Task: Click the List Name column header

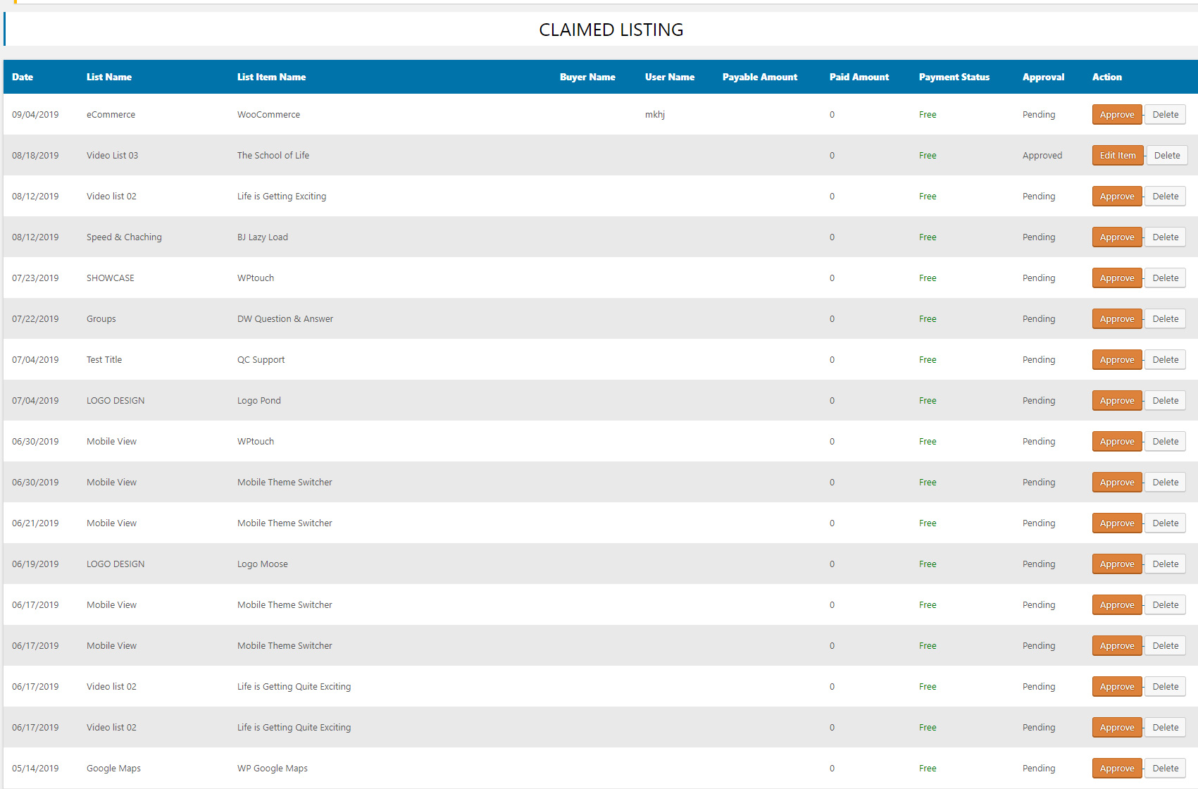Action: pos(109,77)
